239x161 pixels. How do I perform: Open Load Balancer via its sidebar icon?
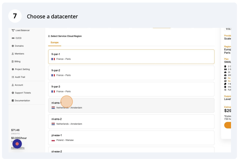point(13,30)
